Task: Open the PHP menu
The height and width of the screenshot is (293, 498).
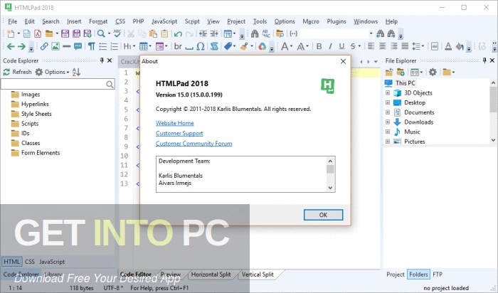Action: (138, 21)
